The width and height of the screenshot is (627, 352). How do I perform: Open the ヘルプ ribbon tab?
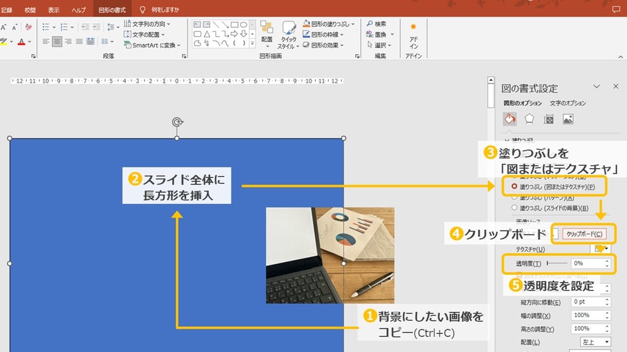click(79, 10)
